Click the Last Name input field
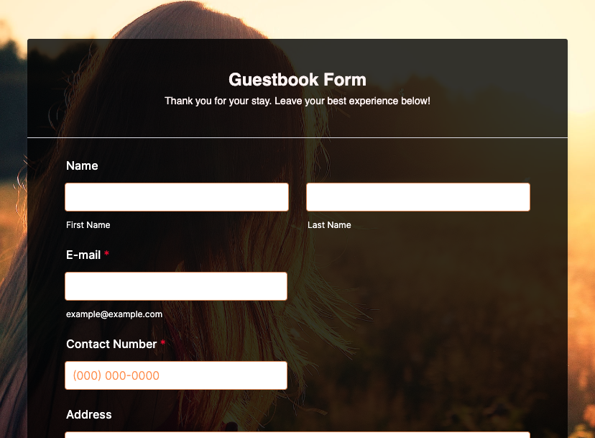 coord(418,197)
